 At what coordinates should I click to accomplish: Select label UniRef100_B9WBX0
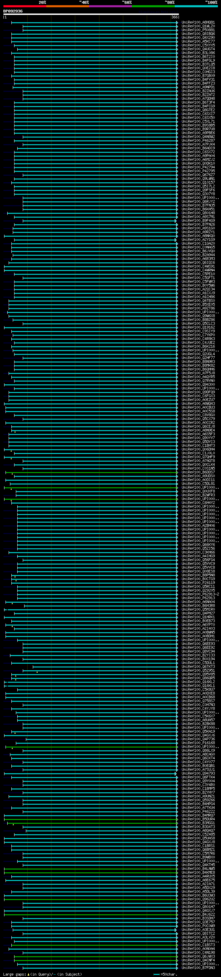(198, 857)
